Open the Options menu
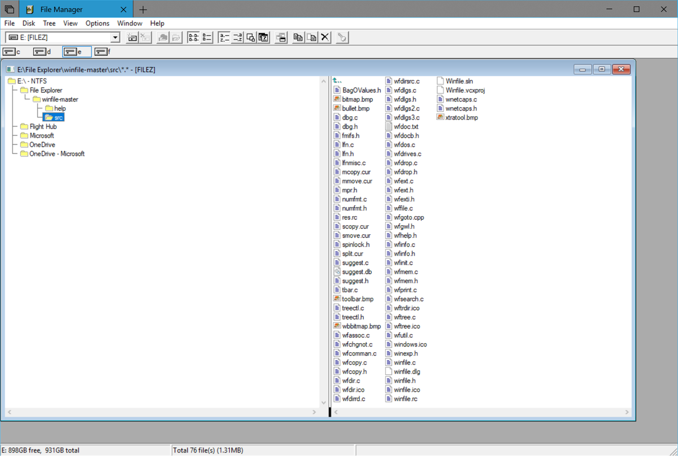 [x=97, y=23]
